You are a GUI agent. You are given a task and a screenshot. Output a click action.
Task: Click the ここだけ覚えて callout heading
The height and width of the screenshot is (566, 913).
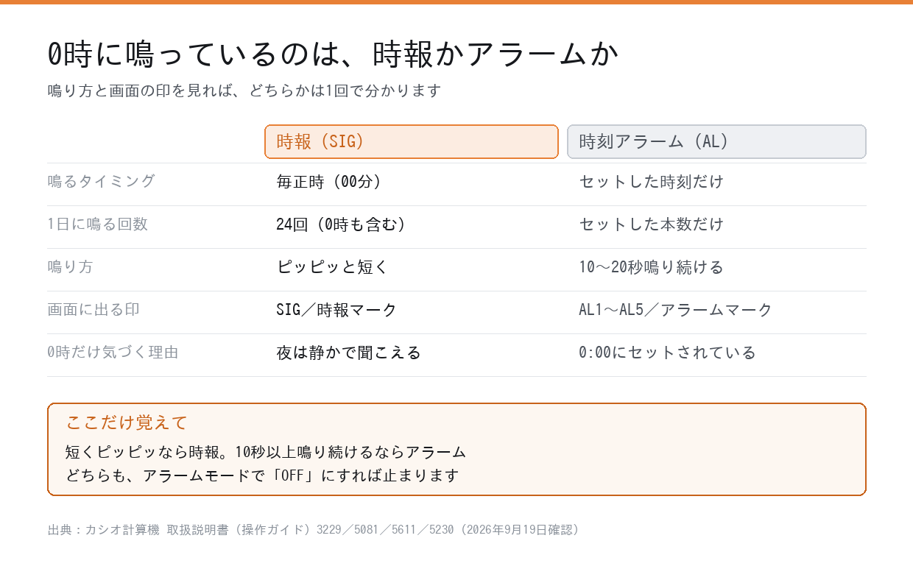(x=127, y=422)
